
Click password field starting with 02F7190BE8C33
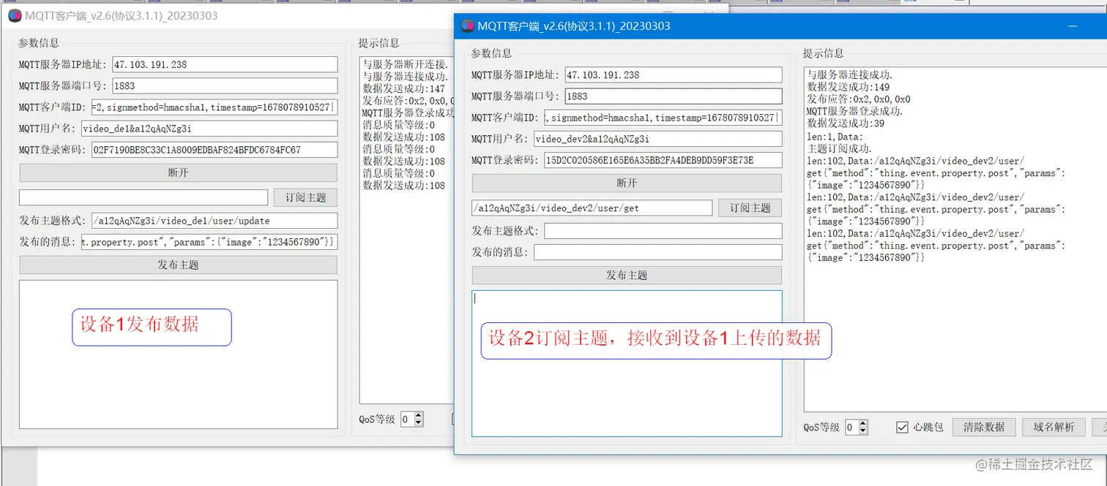click(x=215, y=150)
